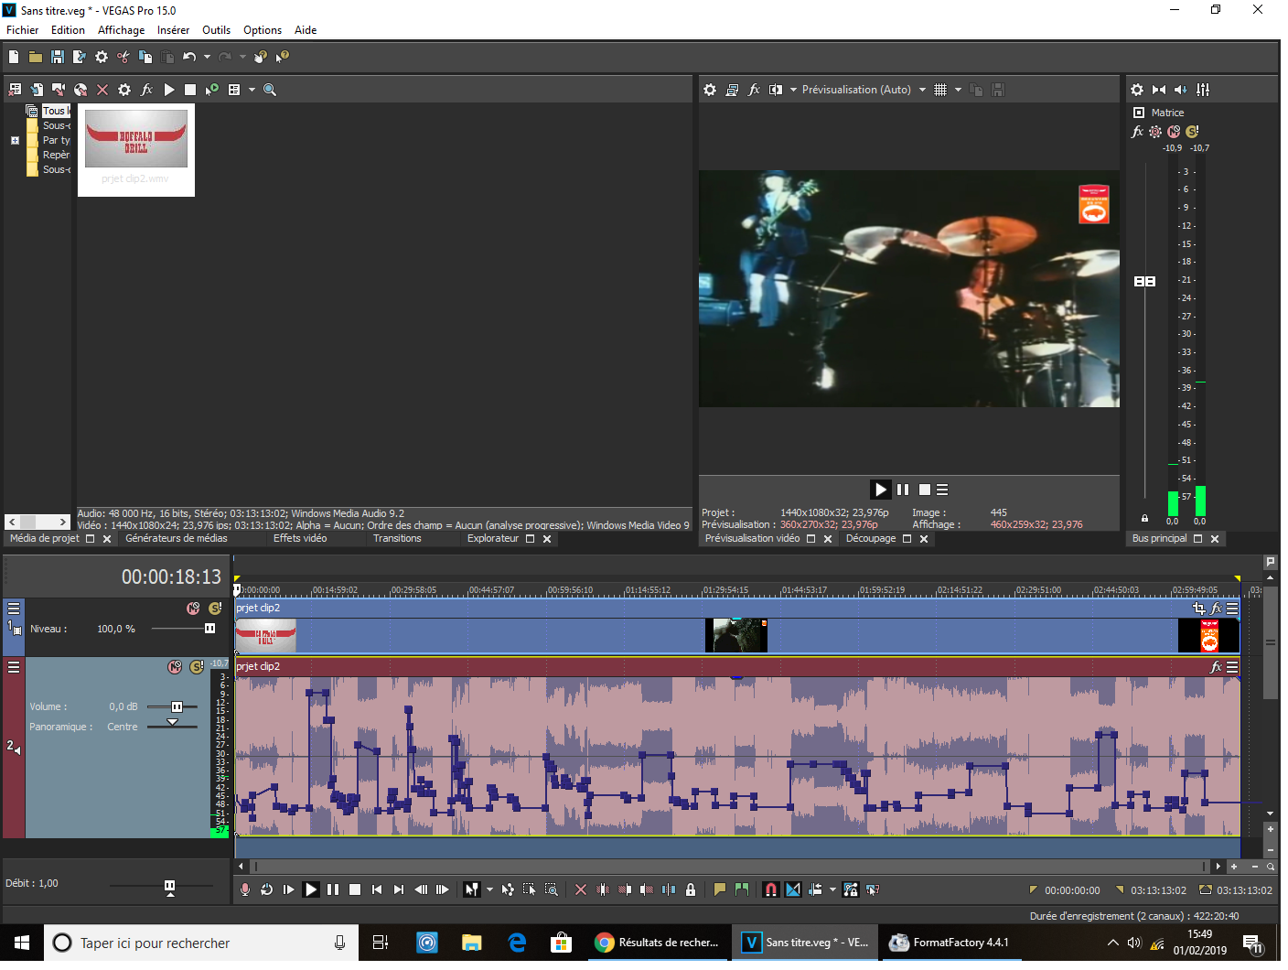Open FormatFactory 4.4.1 from the taskbar
Viewport: 1288px width, 970px height.
950,943
